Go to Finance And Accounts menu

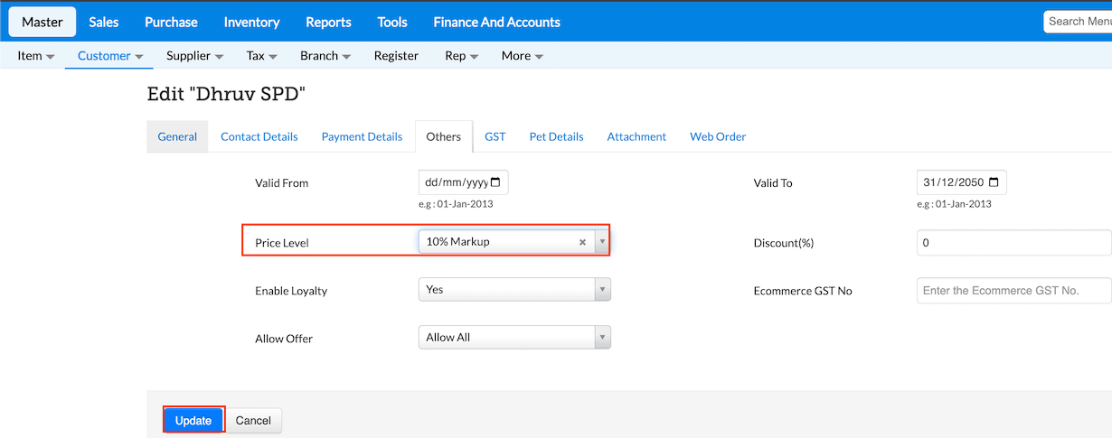pyautogui.click(x=496, y=22)
